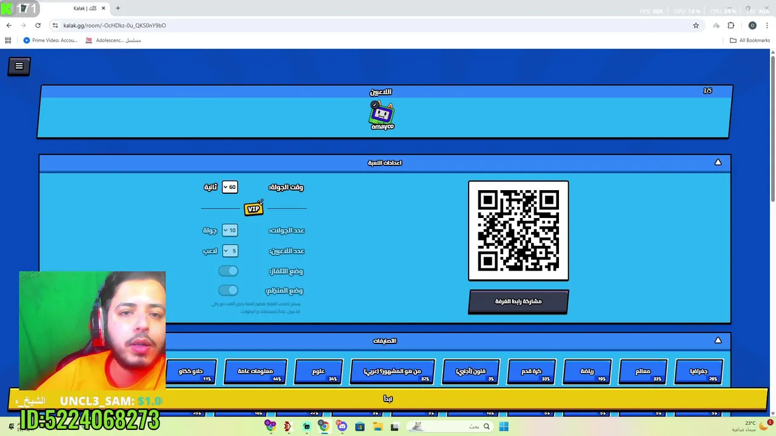Open File Explorer from the taskbar
The image size is (776, 436).
tap(377, 426)
